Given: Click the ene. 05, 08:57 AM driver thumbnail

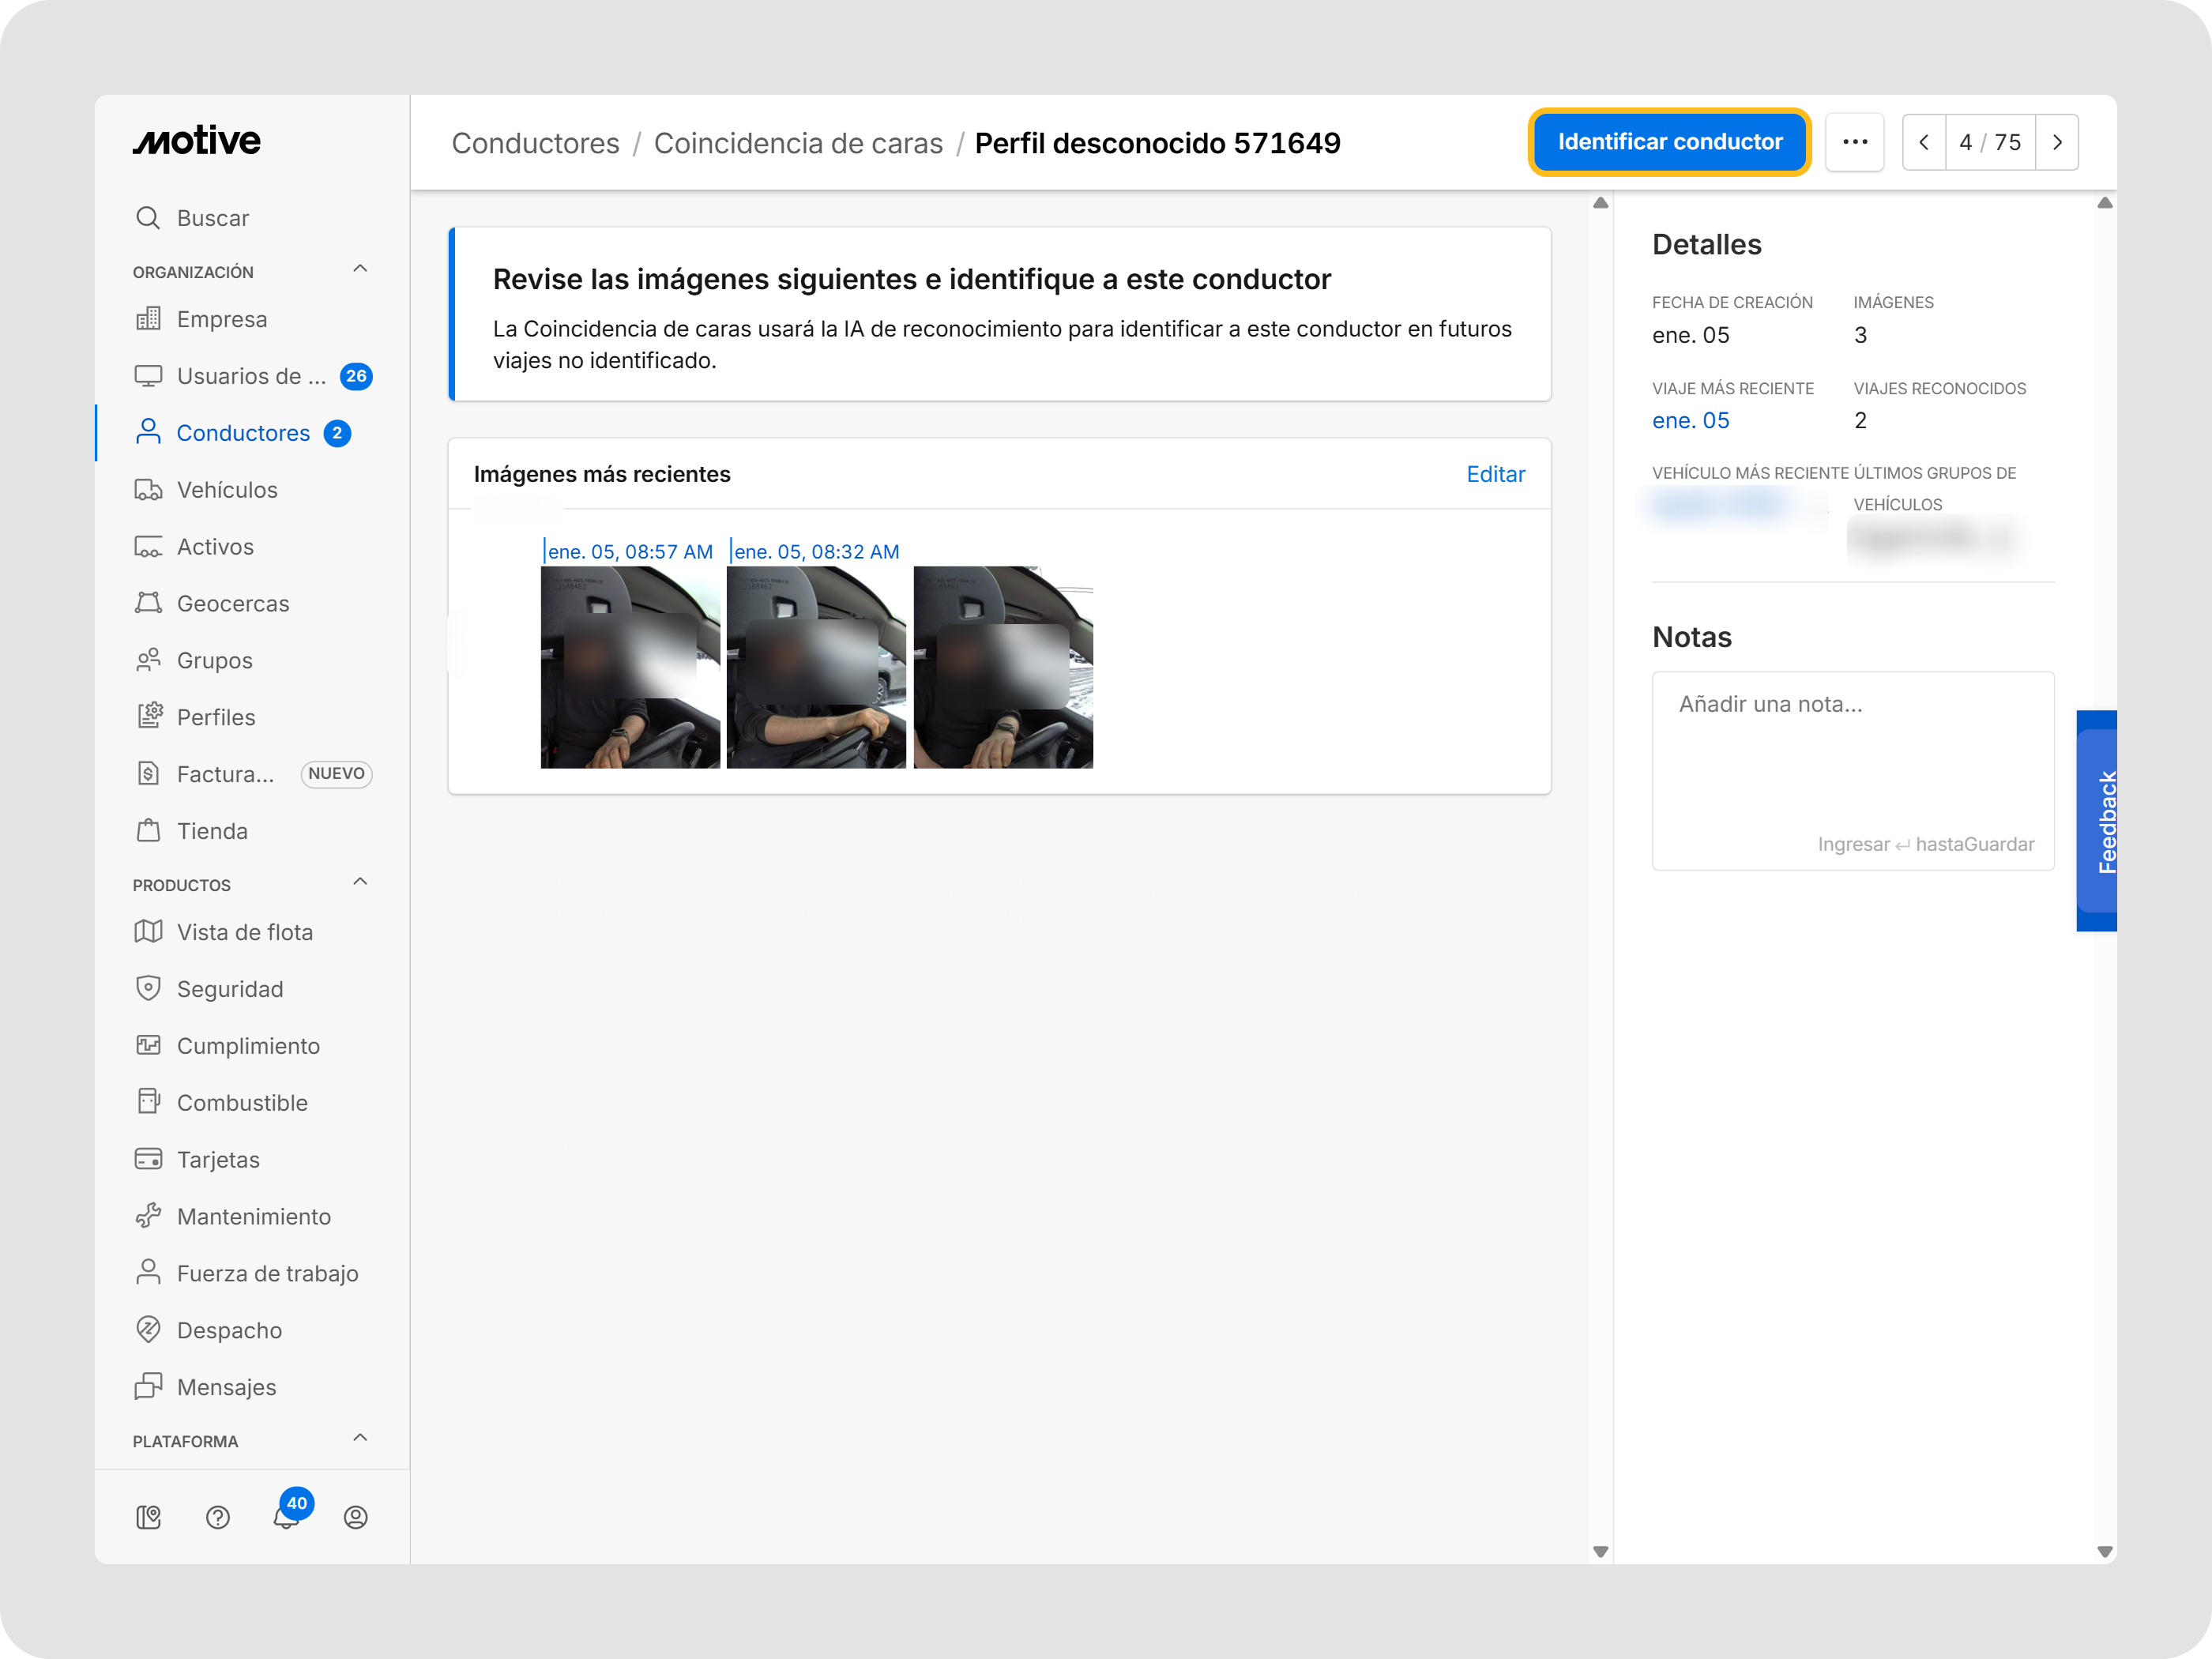Looking at the screenshot, I should 629,667.
